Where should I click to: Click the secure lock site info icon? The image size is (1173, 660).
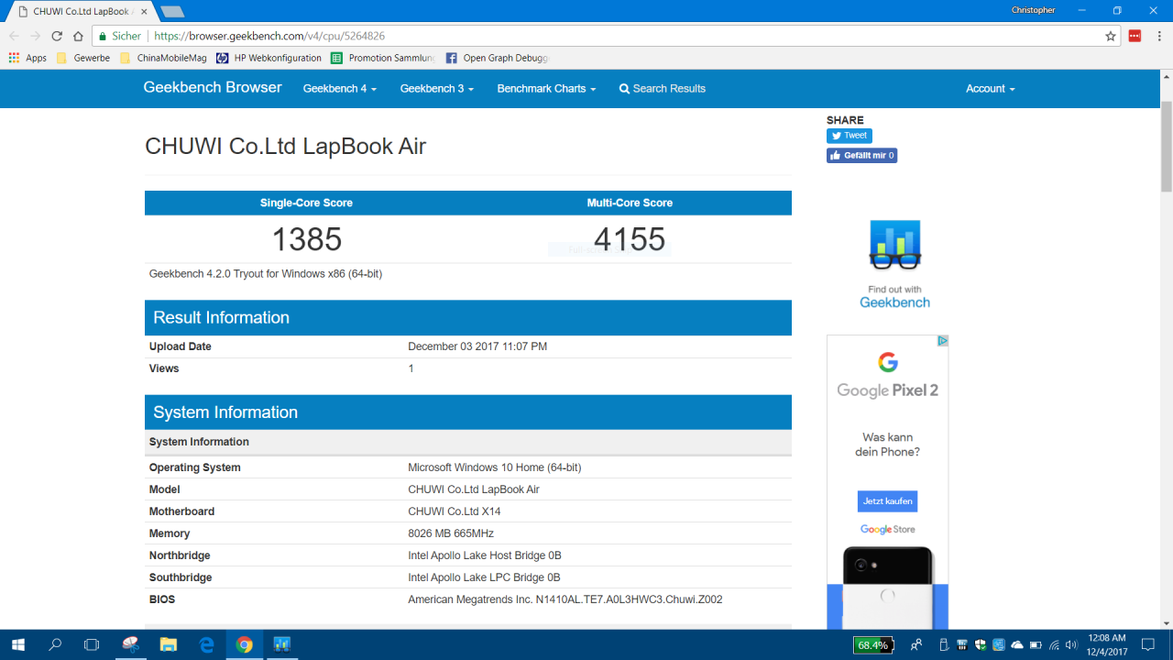tap(104, 36)
